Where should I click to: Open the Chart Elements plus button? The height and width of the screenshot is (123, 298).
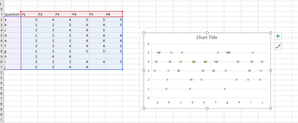[278, 36]
